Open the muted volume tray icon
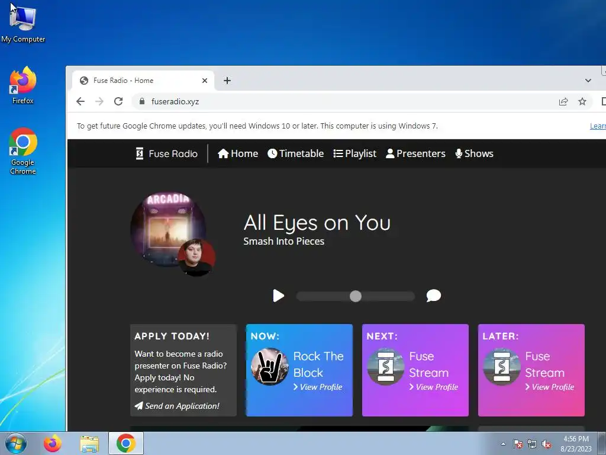Viewport: 606px width, 455px height. (546, 444)
